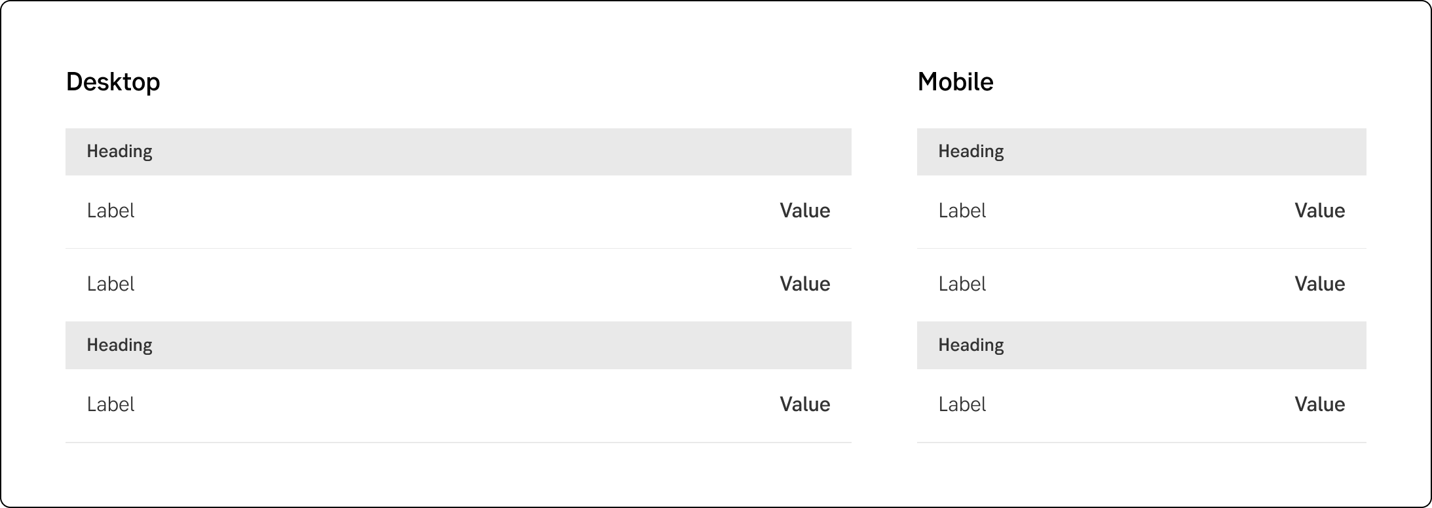Click last Label in Mobile table
This screenshot has height=508, width=1432.
point(962,405)
